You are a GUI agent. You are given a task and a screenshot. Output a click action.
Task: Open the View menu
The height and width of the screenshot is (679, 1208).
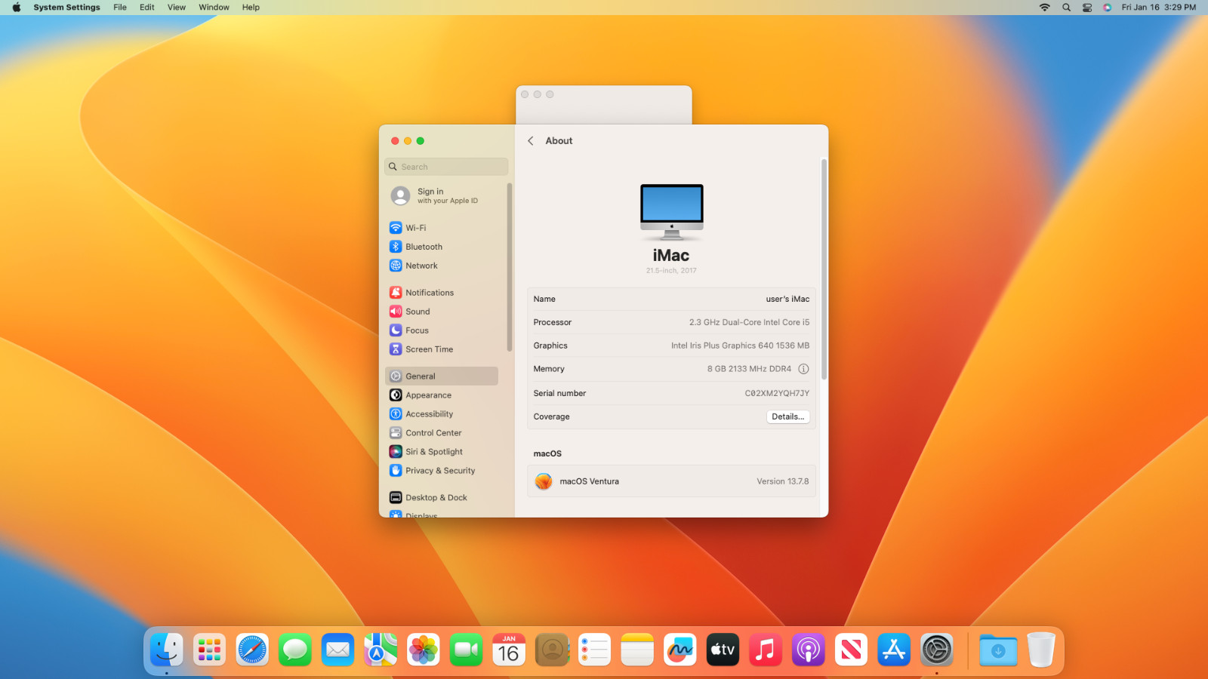tap(176, 8)
